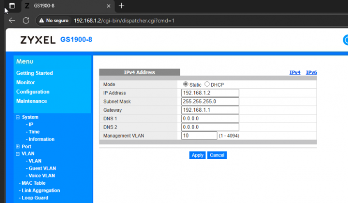Viewport: 348px width, 203px height.
Task: Select the DHCP mode radio button
Action: (207, 84)
